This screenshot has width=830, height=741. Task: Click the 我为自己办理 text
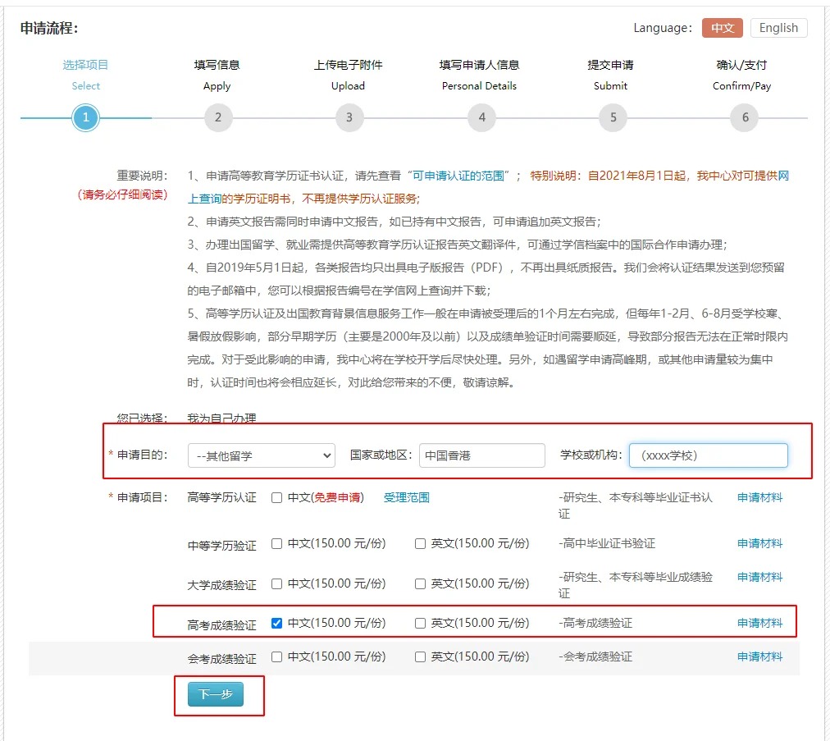221,418
